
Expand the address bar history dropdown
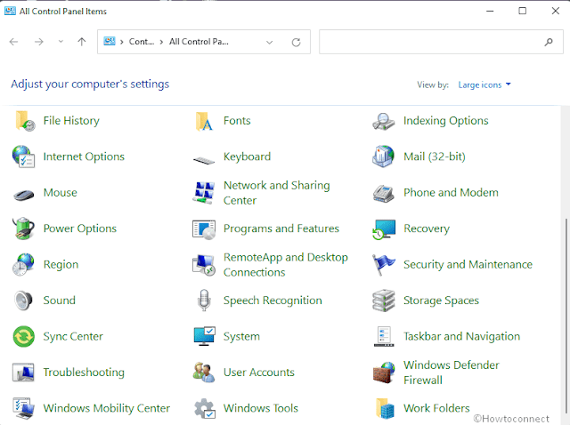coord(269,42)
